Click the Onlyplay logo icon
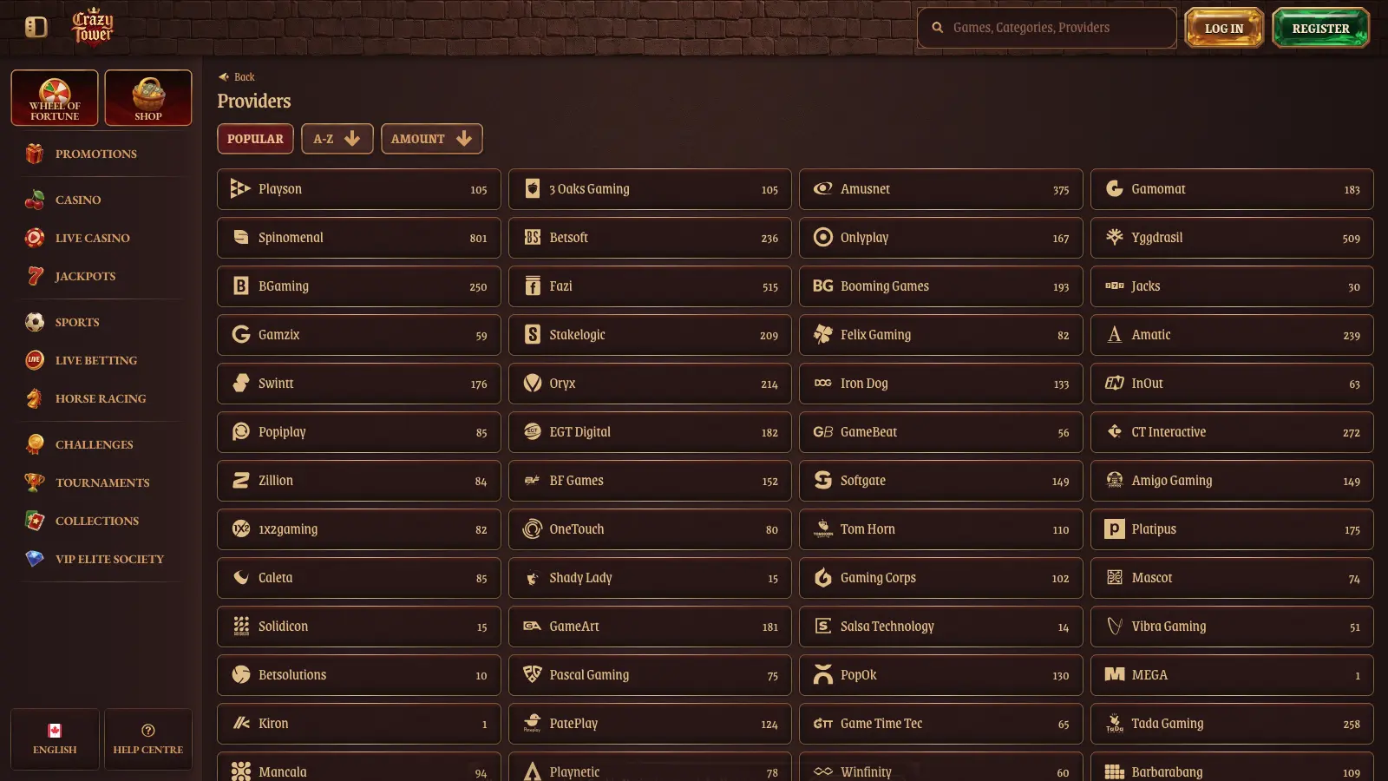Viewport: 1388px width, 781px height. pos(823,238)
